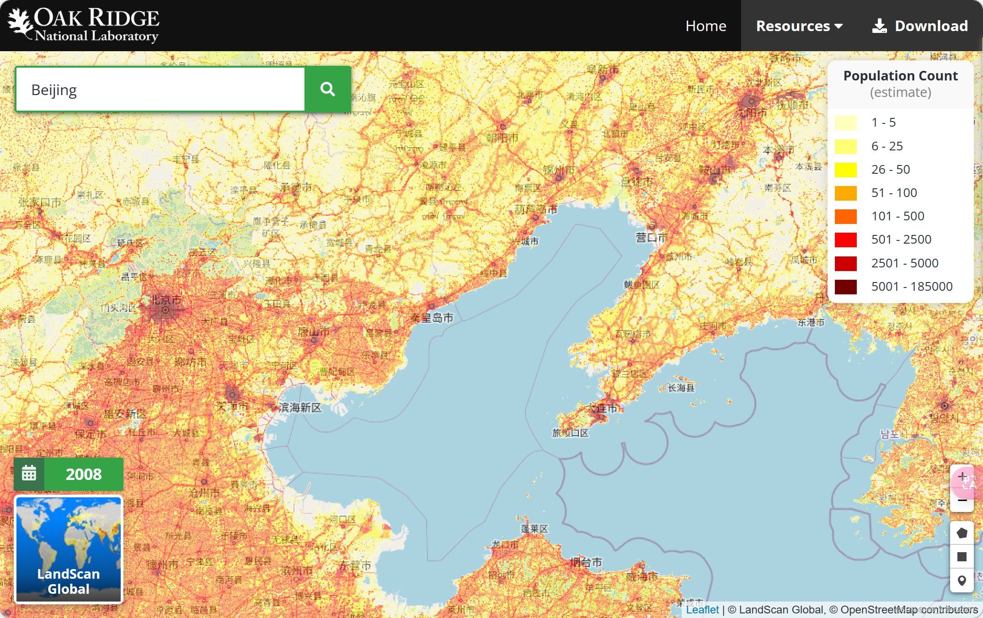
Task: Select the draw rectangle tool
Action: [962, 557]
